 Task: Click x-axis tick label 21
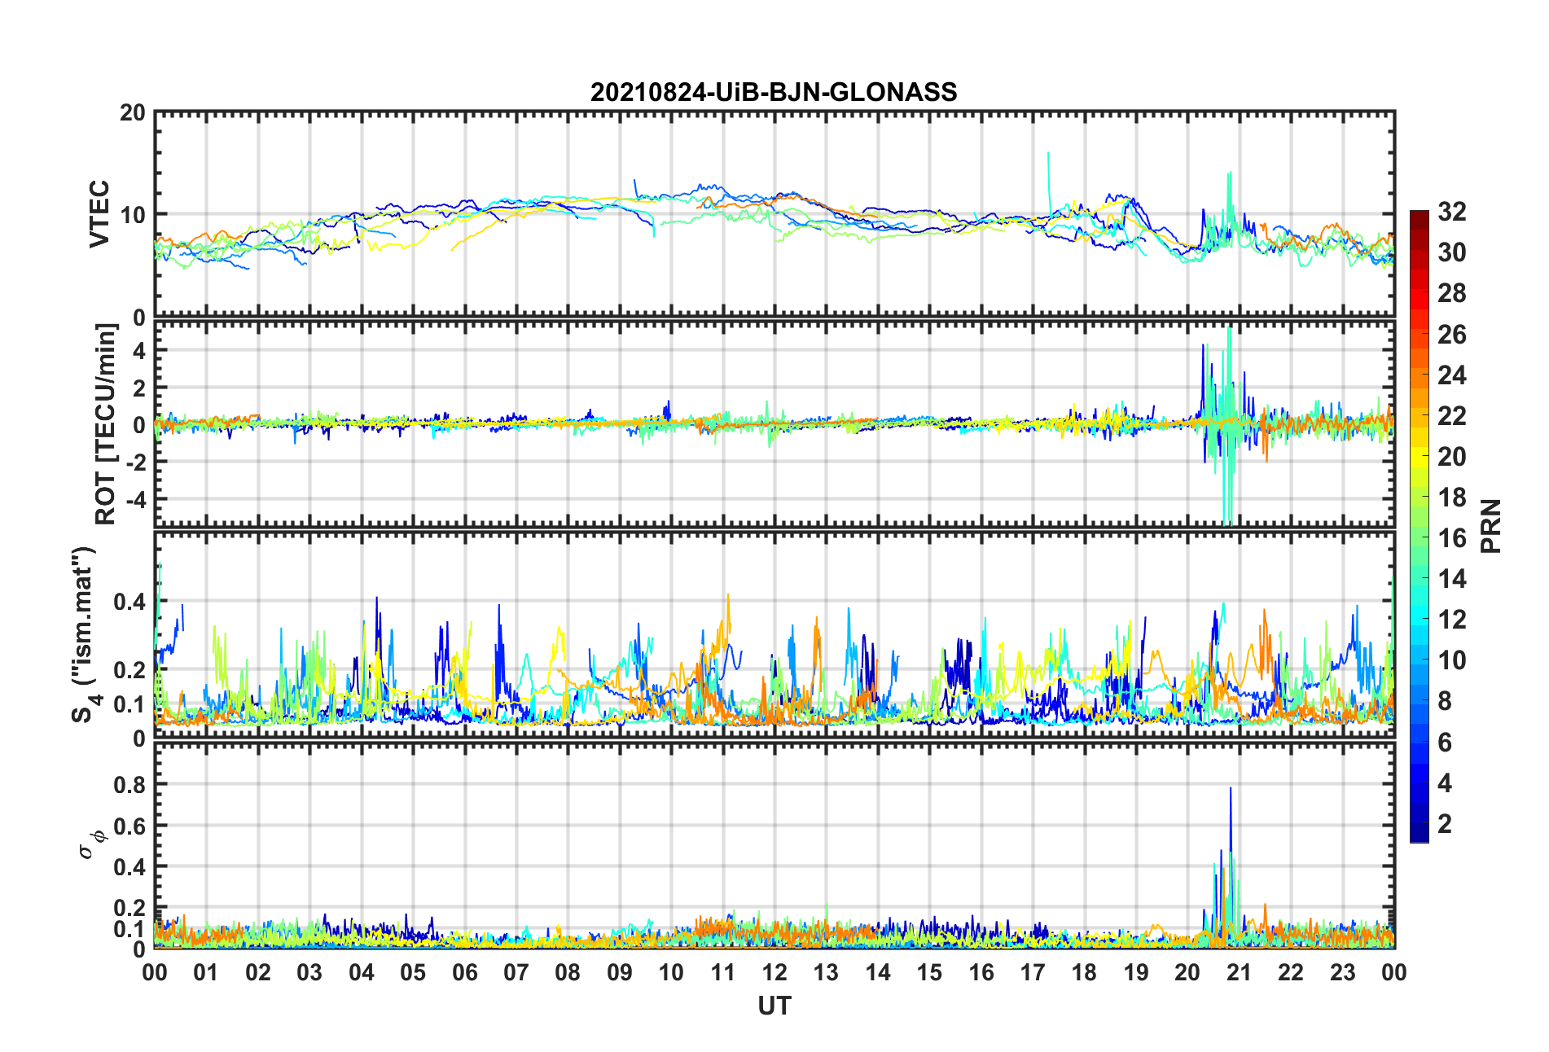(1240, 972)
